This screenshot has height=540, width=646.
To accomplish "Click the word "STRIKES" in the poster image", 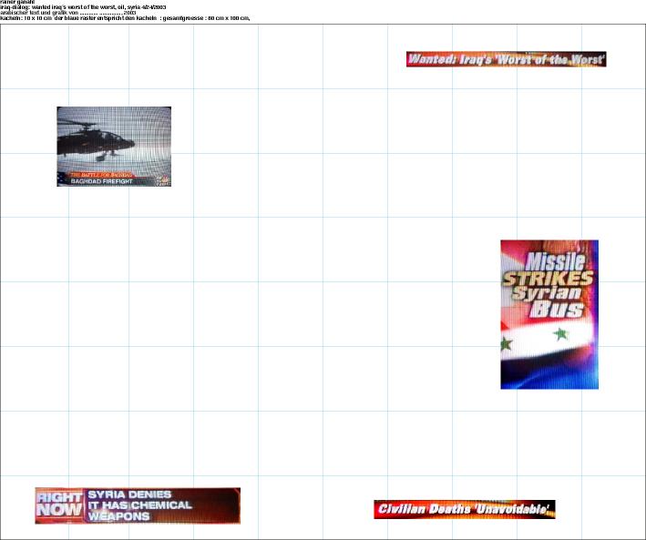I will (549, 279).
